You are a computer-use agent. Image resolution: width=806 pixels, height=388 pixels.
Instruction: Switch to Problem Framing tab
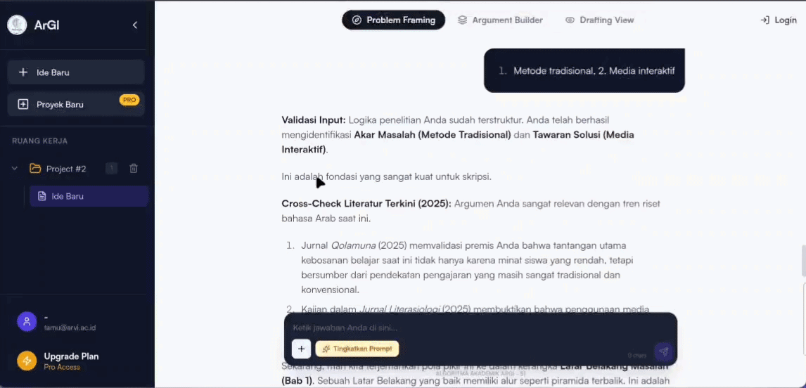[x=393, y=20]
